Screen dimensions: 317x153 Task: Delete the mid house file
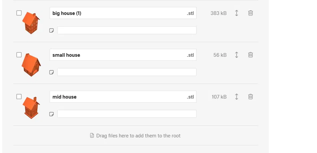250,97
